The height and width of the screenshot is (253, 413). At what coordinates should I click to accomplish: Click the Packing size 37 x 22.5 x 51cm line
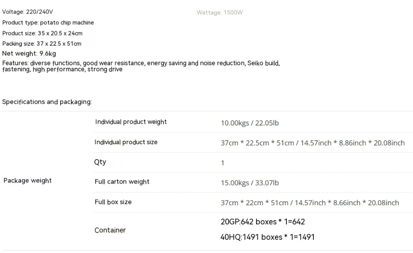coord(42,44)
